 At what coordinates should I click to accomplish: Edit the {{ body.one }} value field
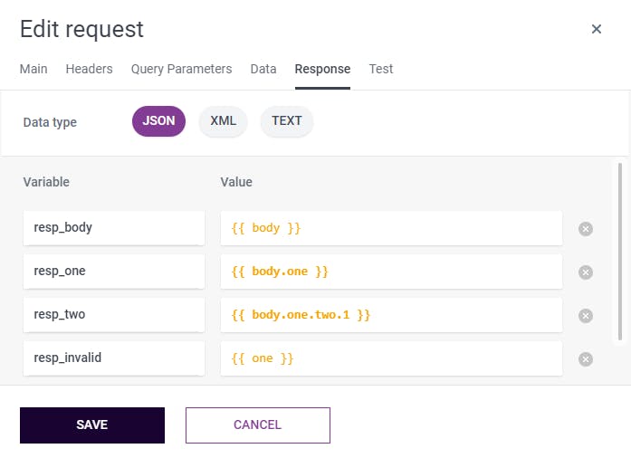click(x=391, y=272)
